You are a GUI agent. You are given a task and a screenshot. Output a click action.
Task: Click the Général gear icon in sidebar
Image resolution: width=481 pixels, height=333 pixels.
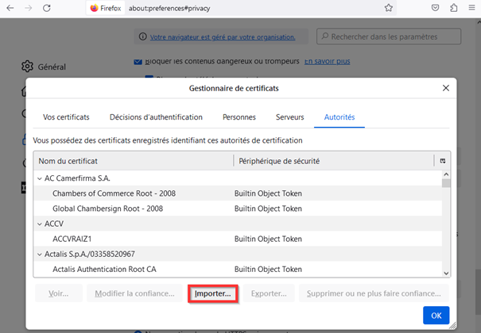coord(28,67)
